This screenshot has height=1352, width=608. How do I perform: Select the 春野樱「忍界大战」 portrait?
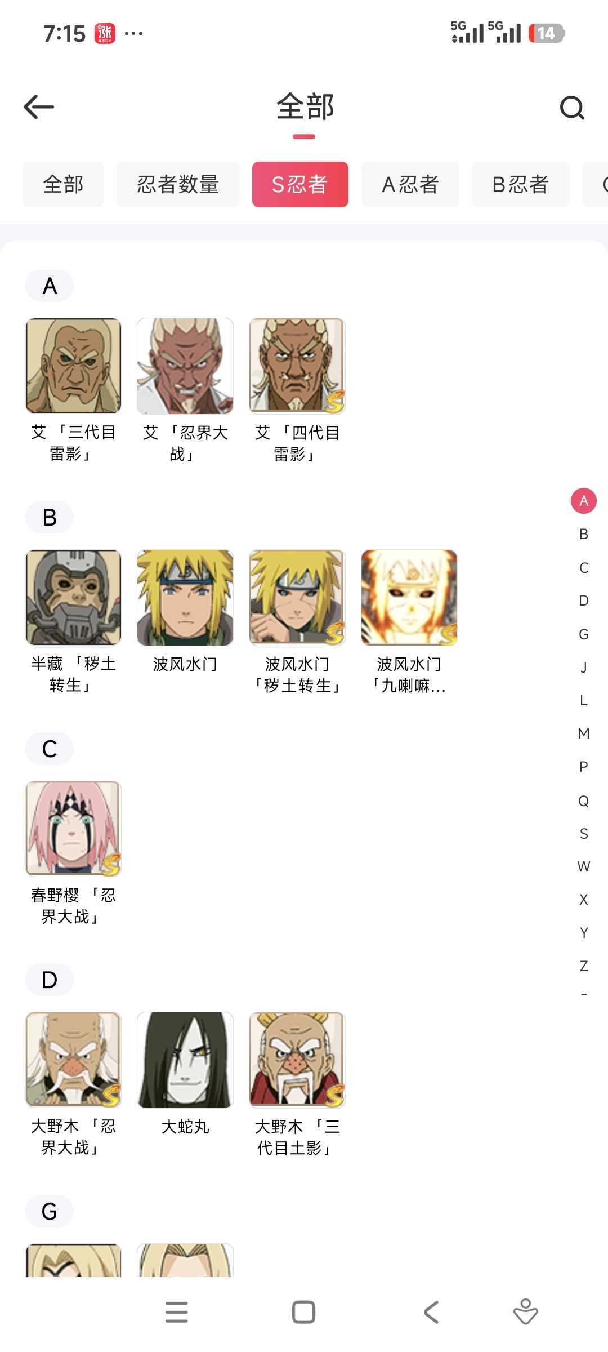click(x=73, y=828)
